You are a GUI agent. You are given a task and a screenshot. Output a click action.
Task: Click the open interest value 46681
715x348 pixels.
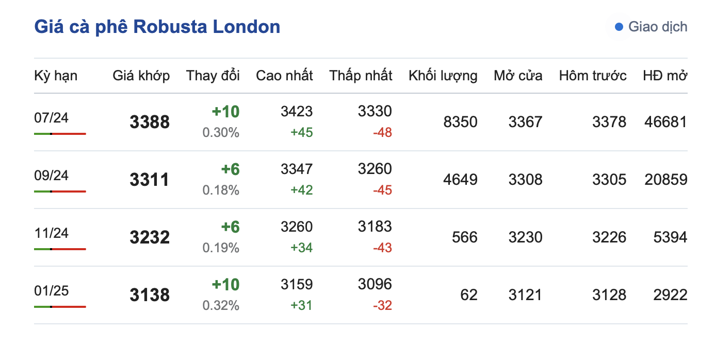pyautogui.click(x=665, y=122)
